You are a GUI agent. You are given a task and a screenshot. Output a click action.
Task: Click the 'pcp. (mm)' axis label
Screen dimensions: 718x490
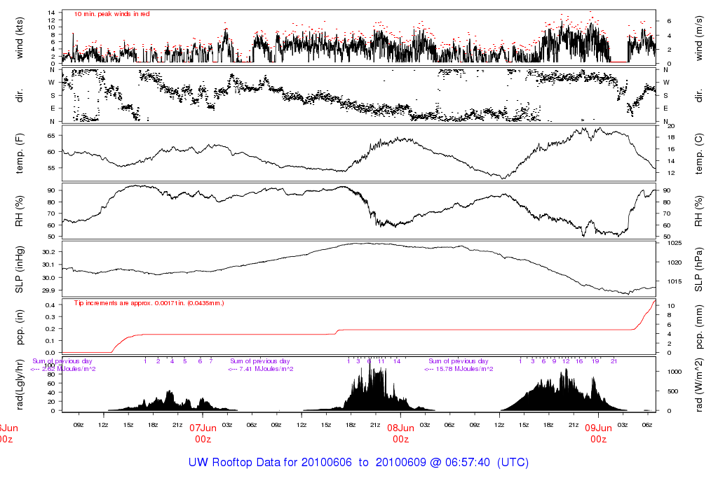click(x=699, y=328)
